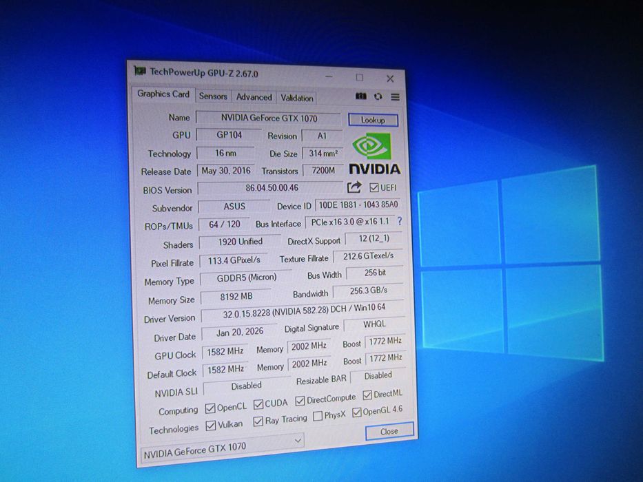Viewport: 643px width, 482px height.
Task: Minimize the GPU-Z window
Action: coord(329,76)
